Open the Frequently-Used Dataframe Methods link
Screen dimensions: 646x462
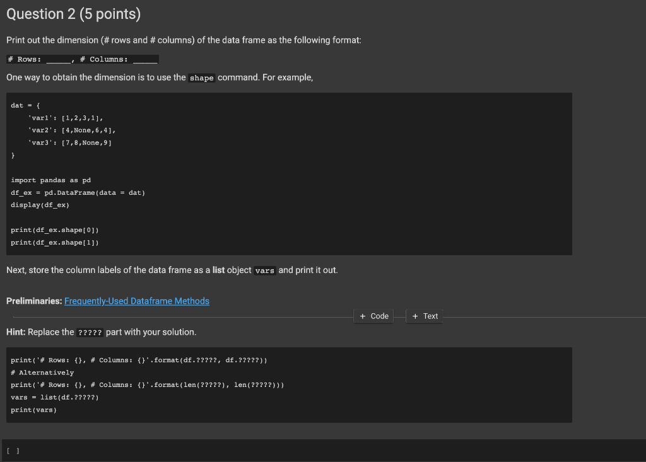tap(136, 301)
